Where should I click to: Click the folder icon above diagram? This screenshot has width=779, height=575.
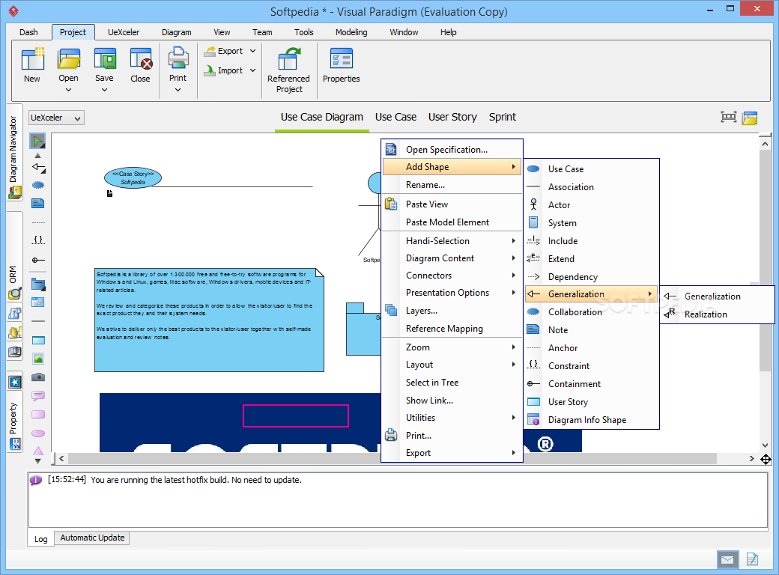pos(750,118)
